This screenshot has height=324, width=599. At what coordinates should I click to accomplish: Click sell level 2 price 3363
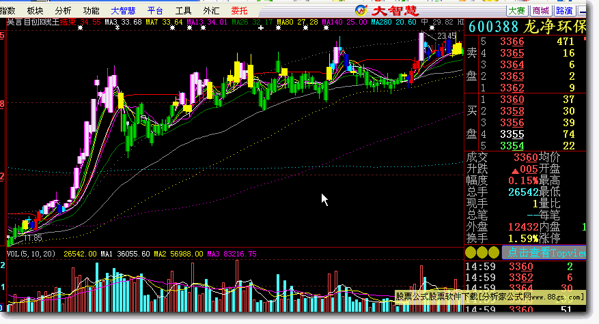[x=512, y=76]
